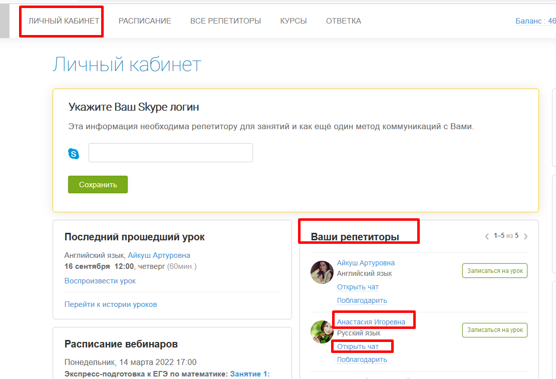Click Поблагодарить for Айкуш Артуровна

[362, 300]
